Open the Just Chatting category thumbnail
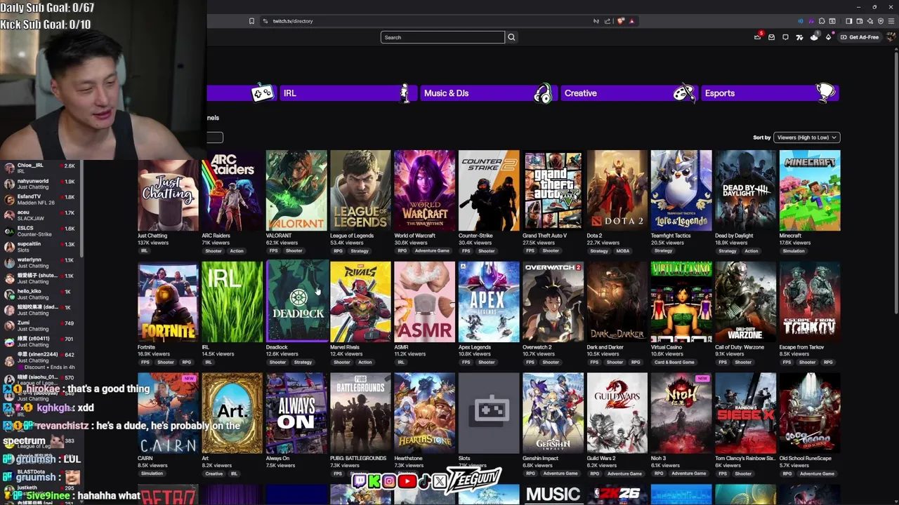Viewport: 899px width, 505px height. 169,191
